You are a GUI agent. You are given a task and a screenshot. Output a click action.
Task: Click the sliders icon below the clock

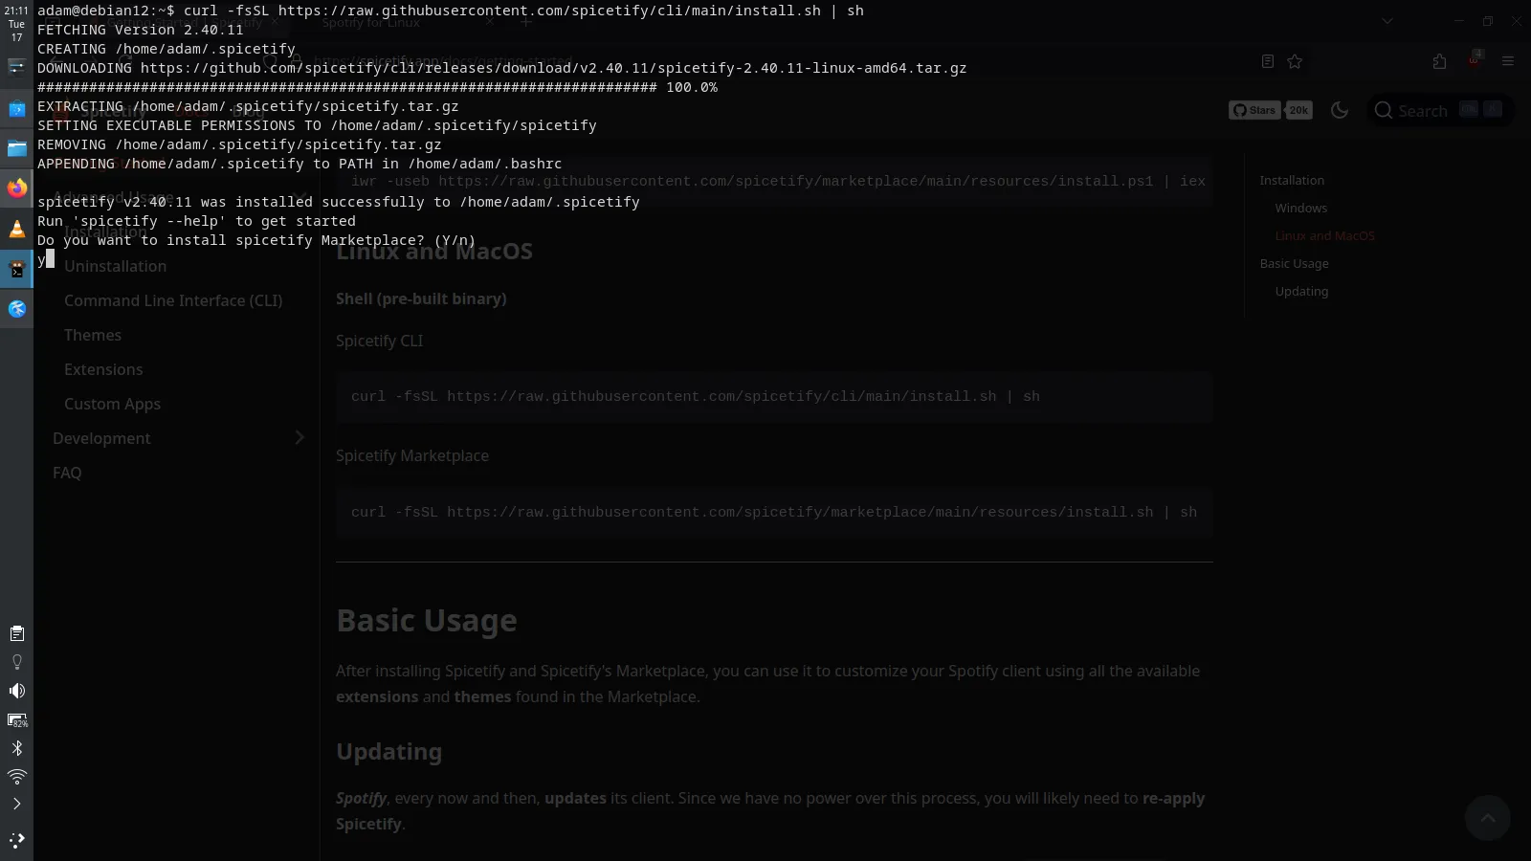coord(16,66)
